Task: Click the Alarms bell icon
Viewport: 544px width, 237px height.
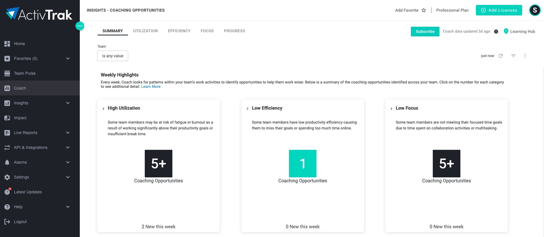Action: [x=7, y=162]
